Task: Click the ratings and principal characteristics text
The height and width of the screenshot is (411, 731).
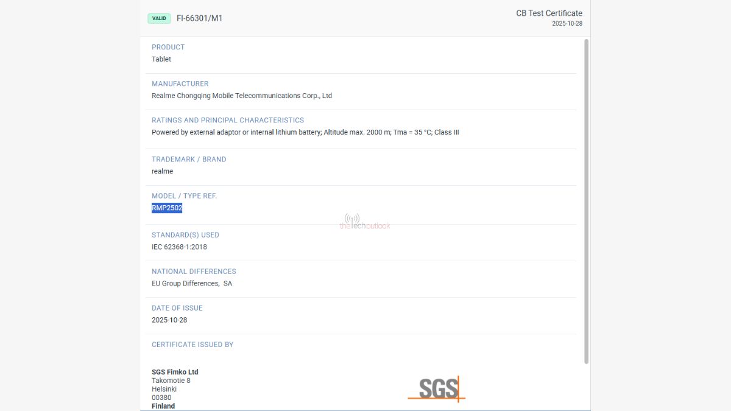Action: 305,132
